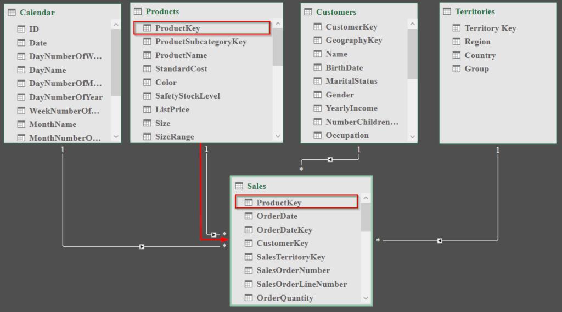Select the Calendar table title
562x312 pixels.
coord(37,13)
